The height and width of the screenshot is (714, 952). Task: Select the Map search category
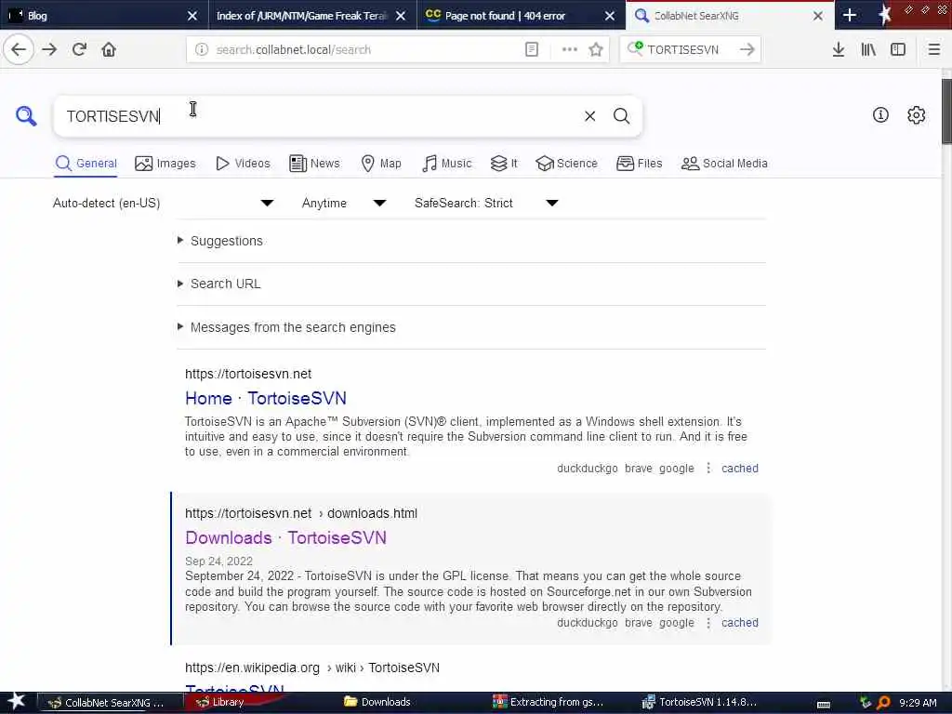[x=381, y=164]
